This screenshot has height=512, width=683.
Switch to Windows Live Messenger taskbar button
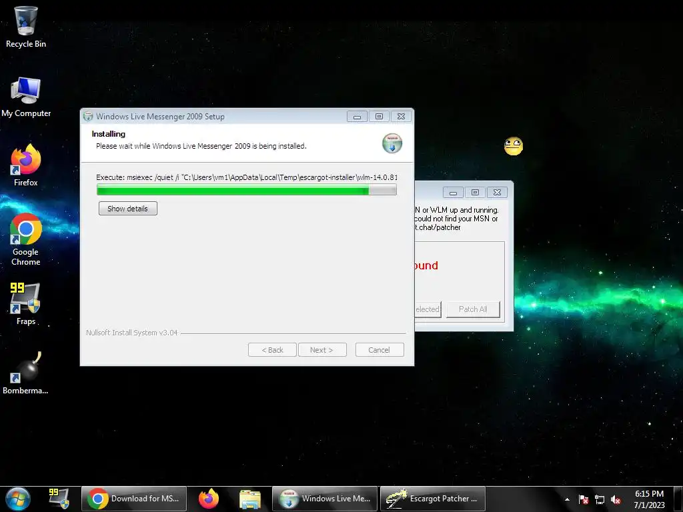[325, 499]
